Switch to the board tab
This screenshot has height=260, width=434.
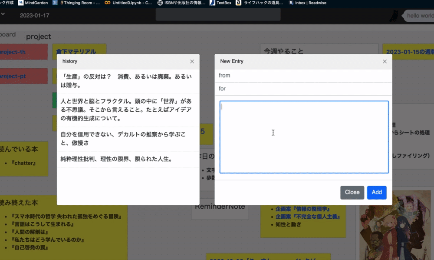[x=7, y=34]
